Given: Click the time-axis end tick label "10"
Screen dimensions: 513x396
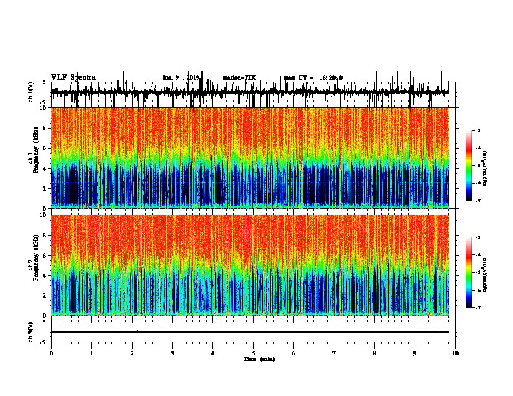Looking at the screenshot, I should (x=455, y=353).
